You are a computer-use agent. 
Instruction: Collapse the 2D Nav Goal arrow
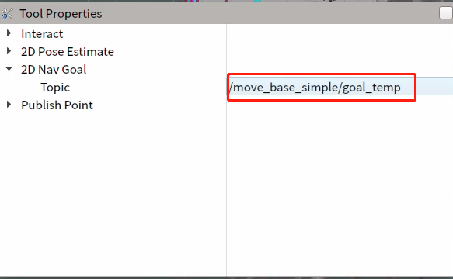(9, 69)
